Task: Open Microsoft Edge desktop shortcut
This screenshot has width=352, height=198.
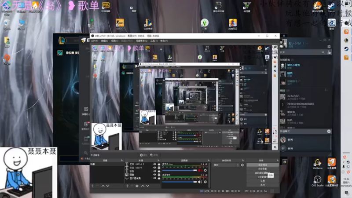Action: tap(7, 8)
